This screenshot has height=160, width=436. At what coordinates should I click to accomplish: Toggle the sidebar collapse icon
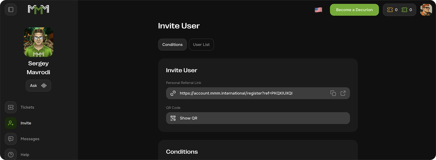11,10
